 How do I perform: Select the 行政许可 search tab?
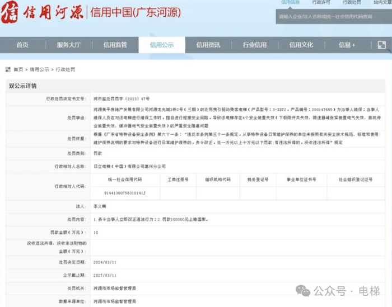321,2
